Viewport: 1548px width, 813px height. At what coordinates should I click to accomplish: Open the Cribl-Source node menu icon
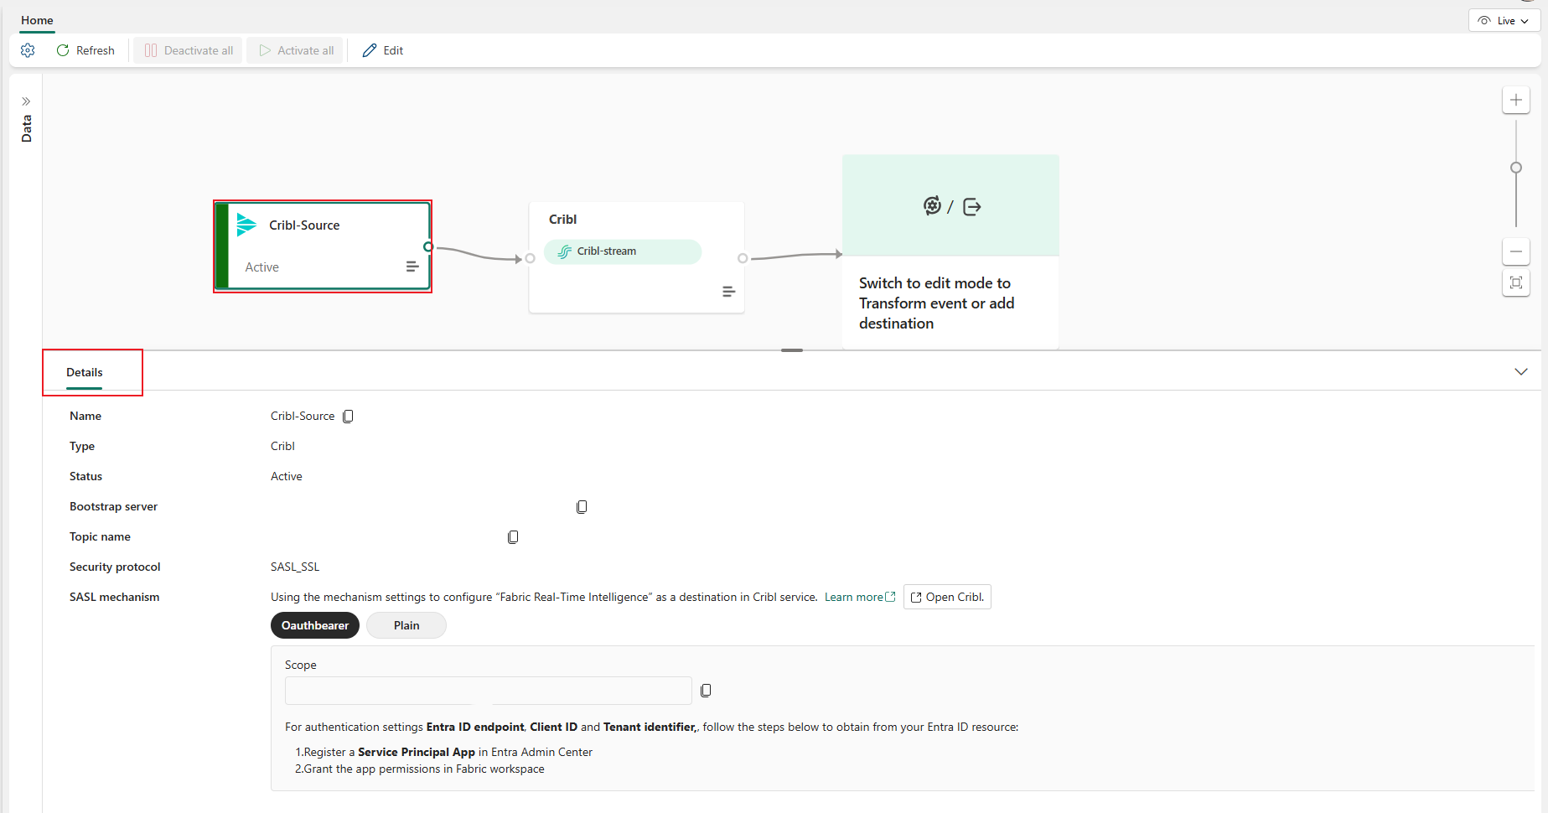(x=412, y=267)
